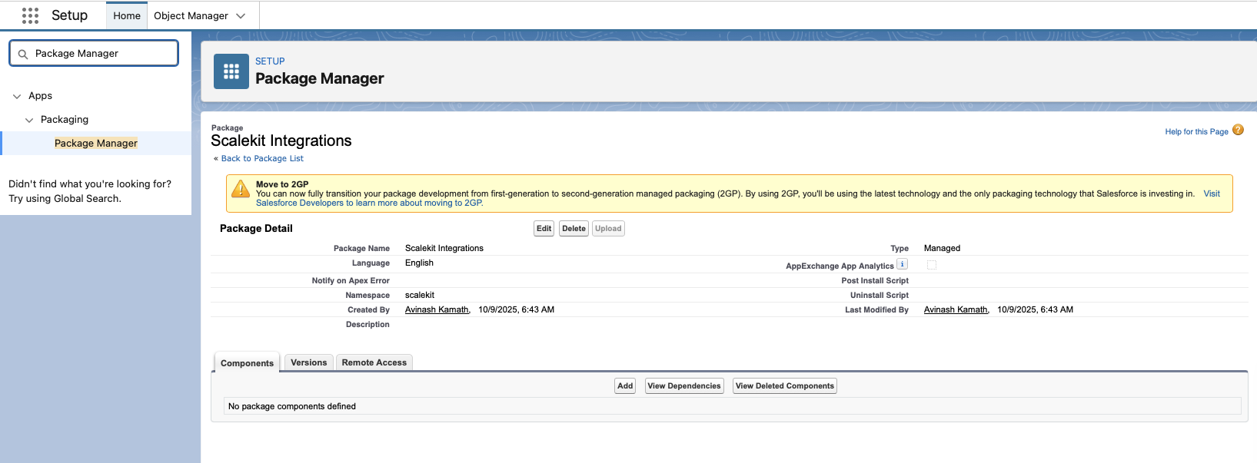Toggle the AppExchange App Analytics checkbox
The width and height of the screenshot is (1257, 463).
(x=932, y=265)
